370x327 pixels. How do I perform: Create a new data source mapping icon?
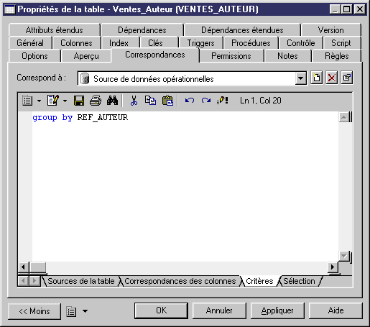316,78
